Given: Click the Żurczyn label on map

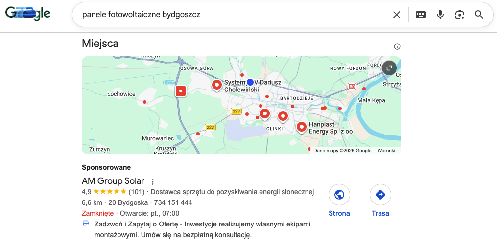Looking at the screenshot, I should (99, 149).
